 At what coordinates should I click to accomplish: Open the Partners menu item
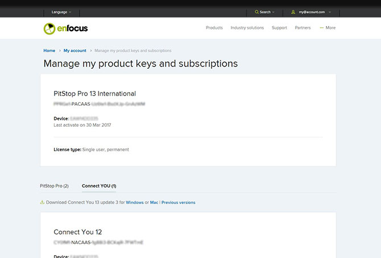pyautogui.click(x=303, y=28)
